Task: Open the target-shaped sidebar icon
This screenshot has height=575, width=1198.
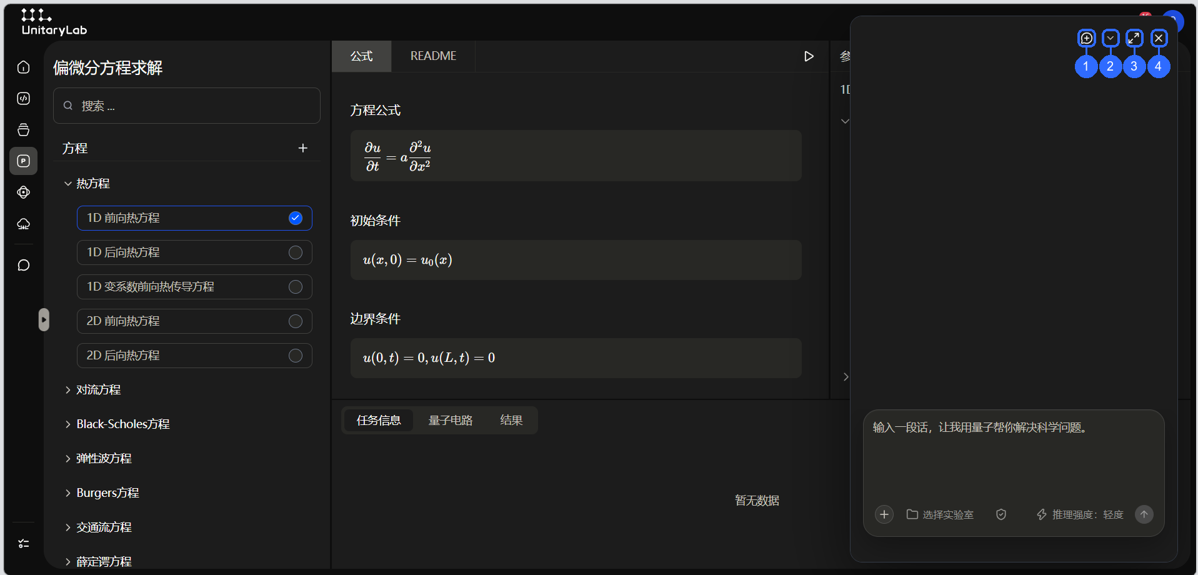Action: [24, 192]
